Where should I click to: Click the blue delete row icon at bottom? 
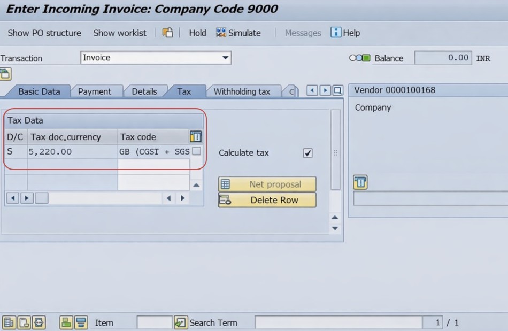click(x=80, y=322)
